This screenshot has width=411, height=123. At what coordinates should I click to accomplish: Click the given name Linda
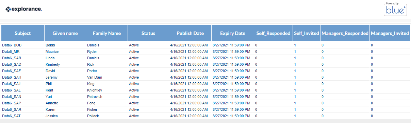click(x=50, y=58)
